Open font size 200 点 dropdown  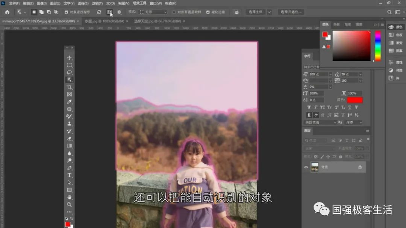click(330, 74)
